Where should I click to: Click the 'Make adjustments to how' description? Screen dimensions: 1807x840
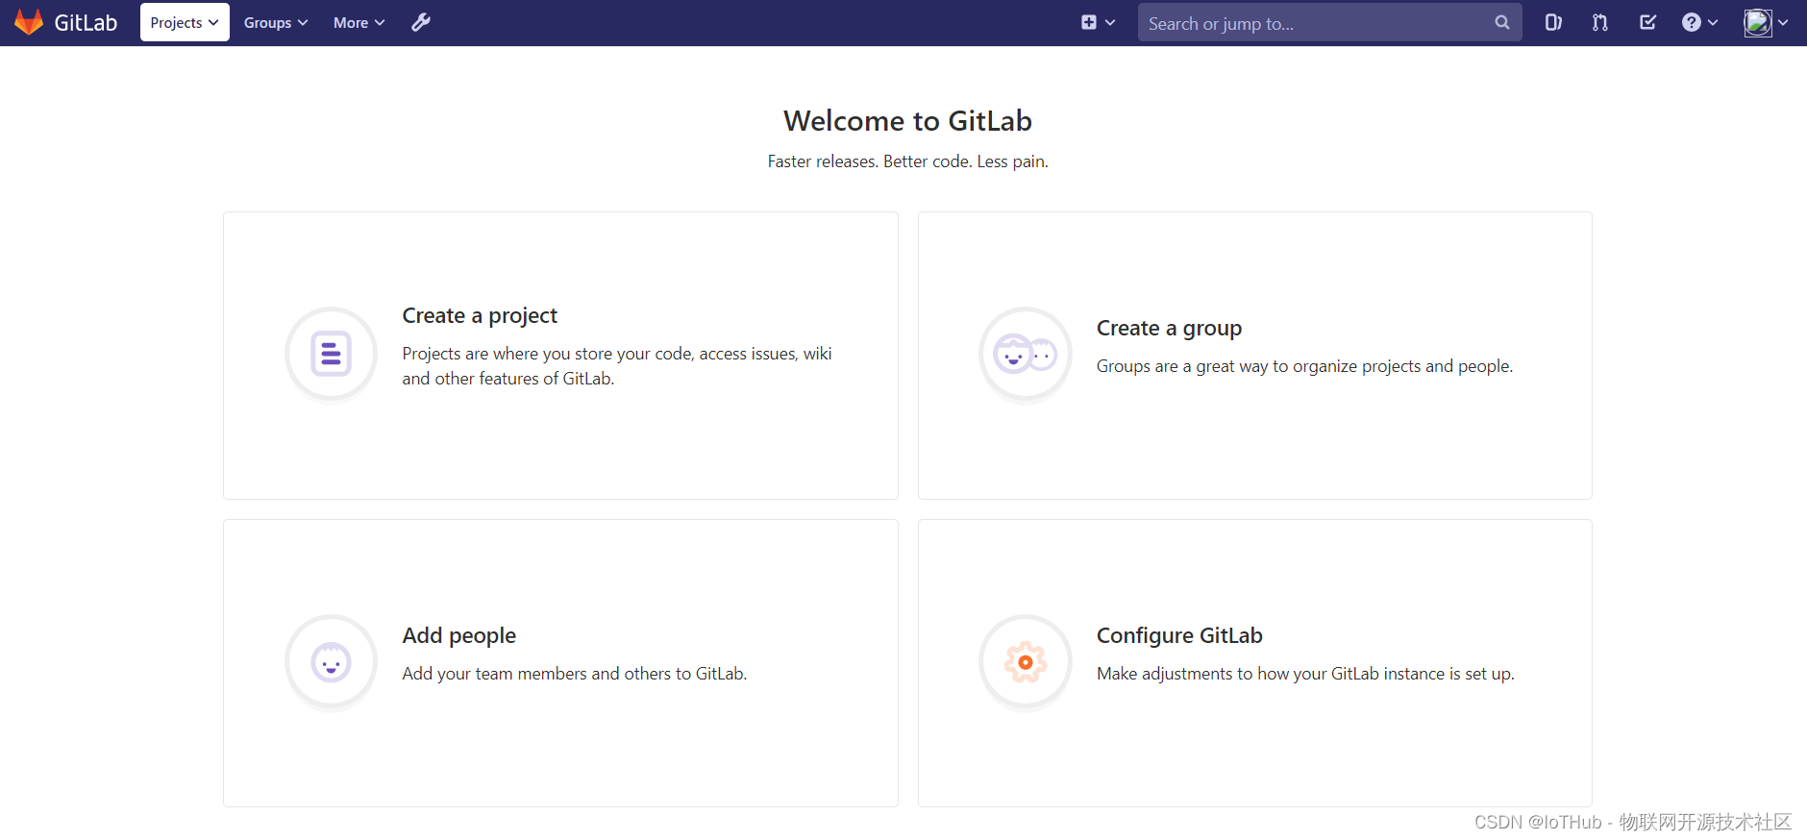click(x=1305, y=674)
